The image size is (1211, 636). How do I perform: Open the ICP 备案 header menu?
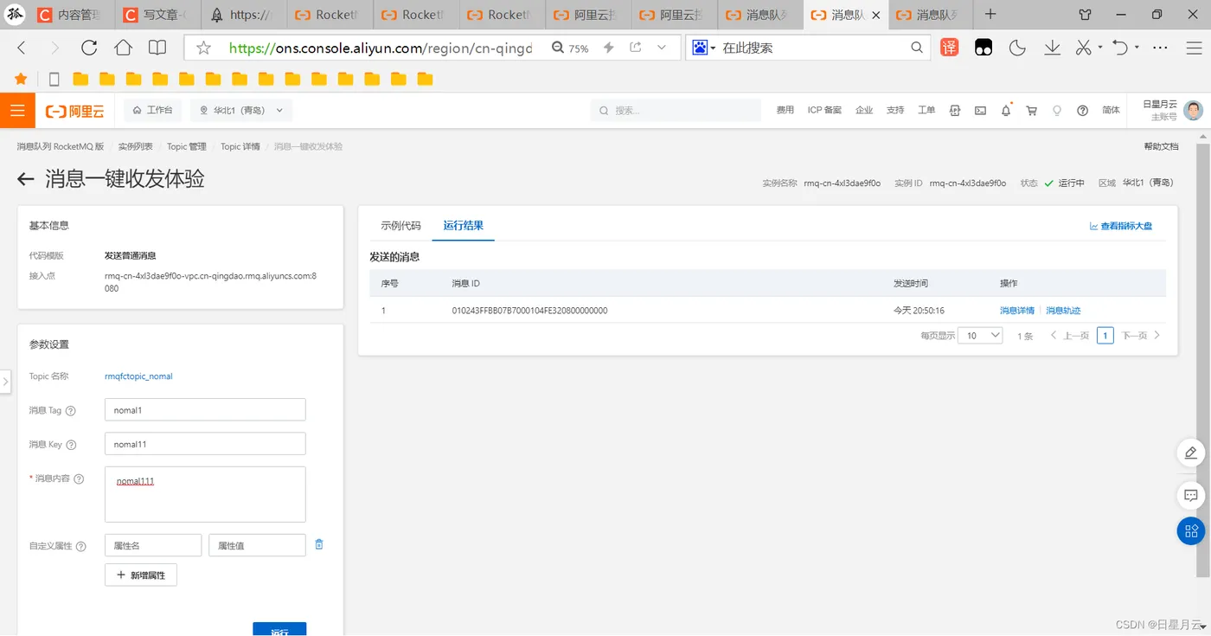(x=824, y=111)
